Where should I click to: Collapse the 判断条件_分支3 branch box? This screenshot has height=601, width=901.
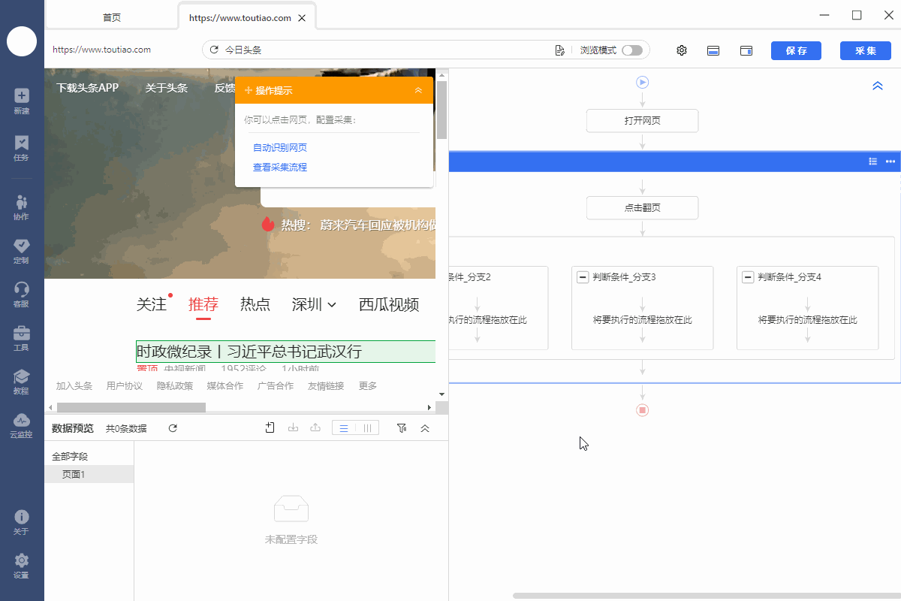pyautogui.click(x=583, y=277)
